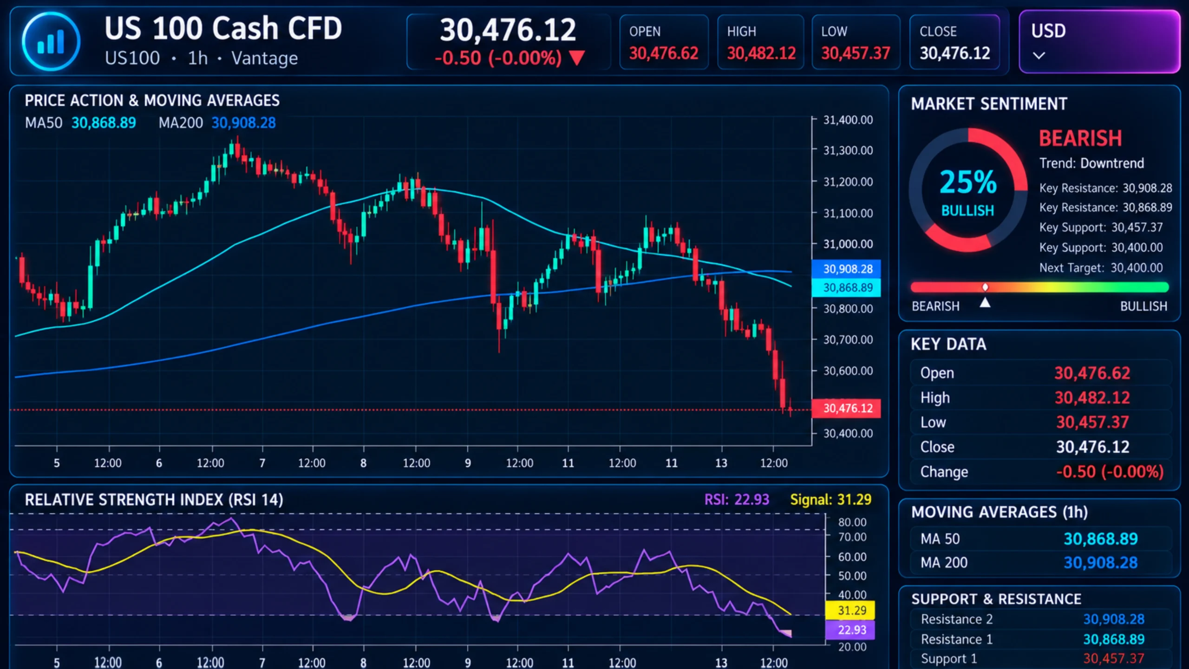Image resolution: width=1189 pixels, height=669 pixels.
Task: Click the CLOSE 30,476.12 header box
Action: click(954, 42)
